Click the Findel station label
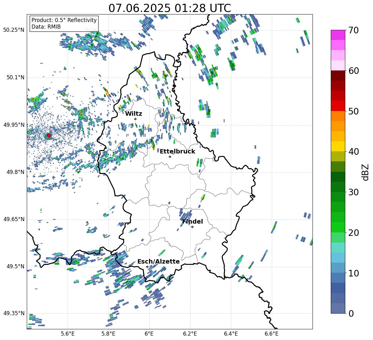The width and height of the screenshot is (373, 340). [192, 221]
